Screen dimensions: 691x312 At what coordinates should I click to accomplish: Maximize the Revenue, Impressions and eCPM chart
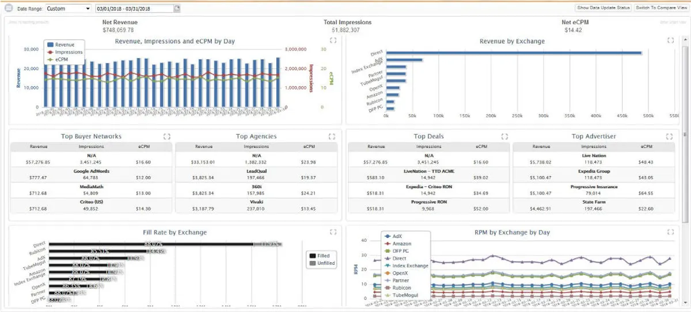click(333, 40)
